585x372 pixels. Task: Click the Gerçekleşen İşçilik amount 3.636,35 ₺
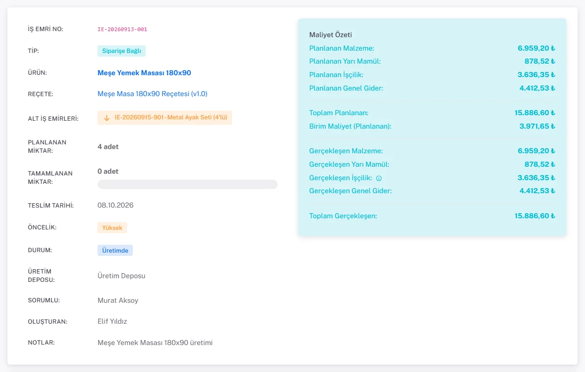(536, 178)
